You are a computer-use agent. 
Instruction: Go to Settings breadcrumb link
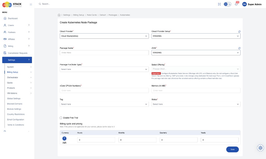(67, 15)
